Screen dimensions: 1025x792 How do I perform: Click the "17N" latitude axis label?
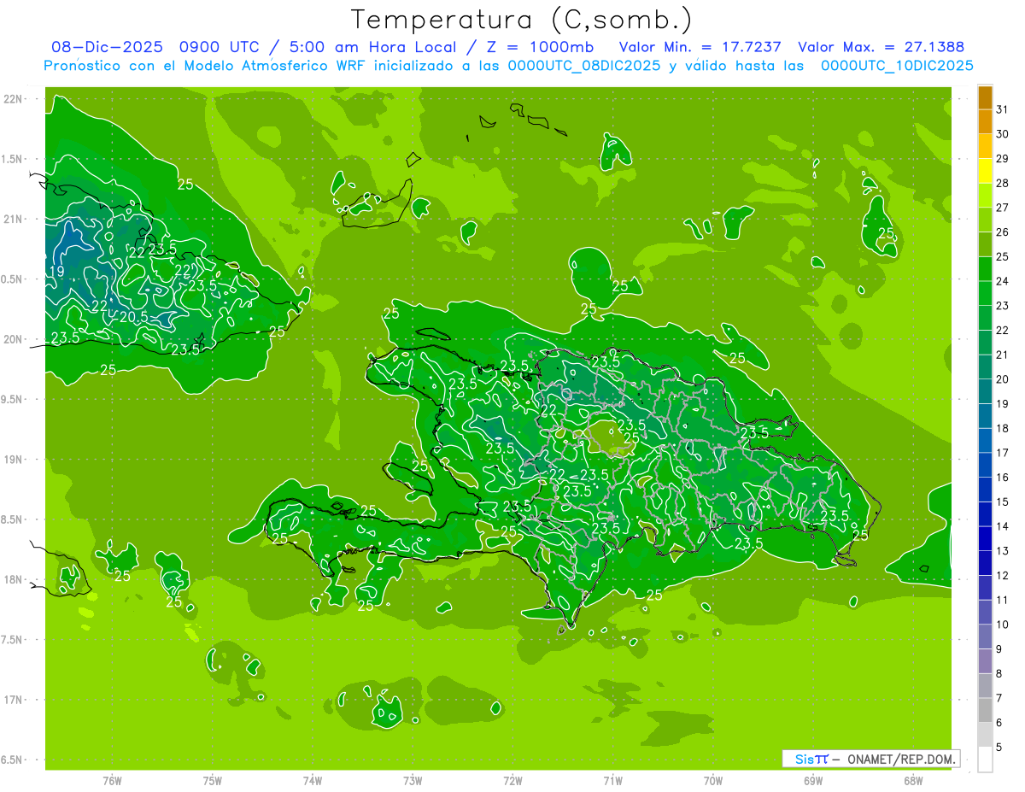tap(15, 700)
